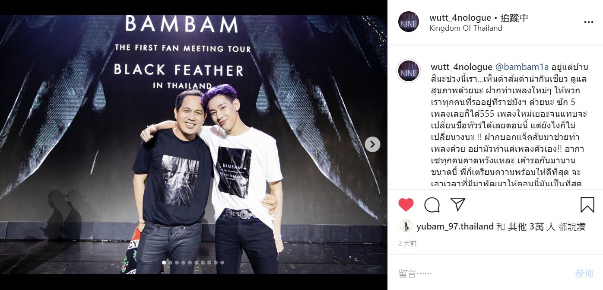Screen dimensions: 603x290
Task: Jump to last photo carousel dot
Action: (x=222, y=262)
